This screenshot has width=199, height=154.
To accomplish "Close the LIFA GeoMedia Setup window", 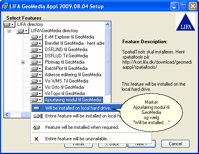I will pos(193,6).
